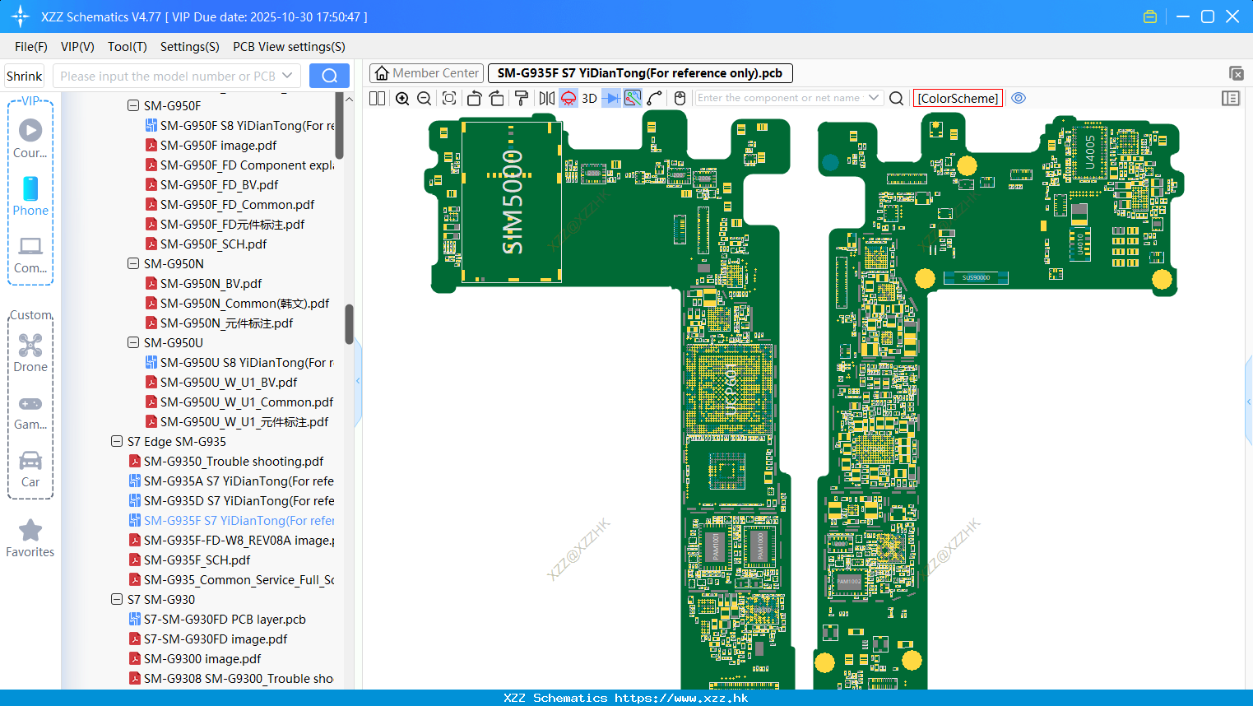
Task: Select the SM-G935F S7 YiDianTong pcb tab
Action: pos(640,73)
